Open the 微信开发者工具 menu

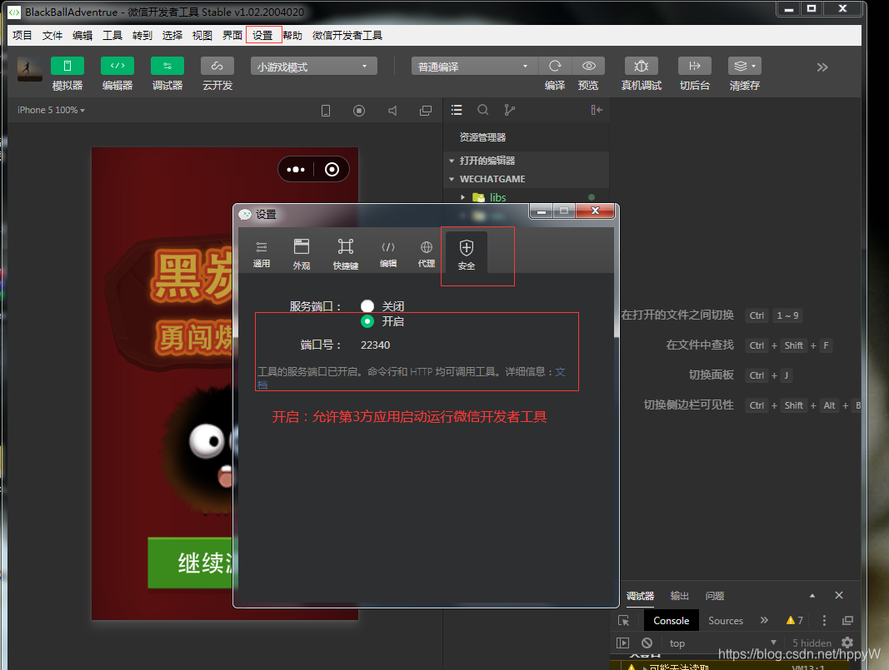click(347, 35)
